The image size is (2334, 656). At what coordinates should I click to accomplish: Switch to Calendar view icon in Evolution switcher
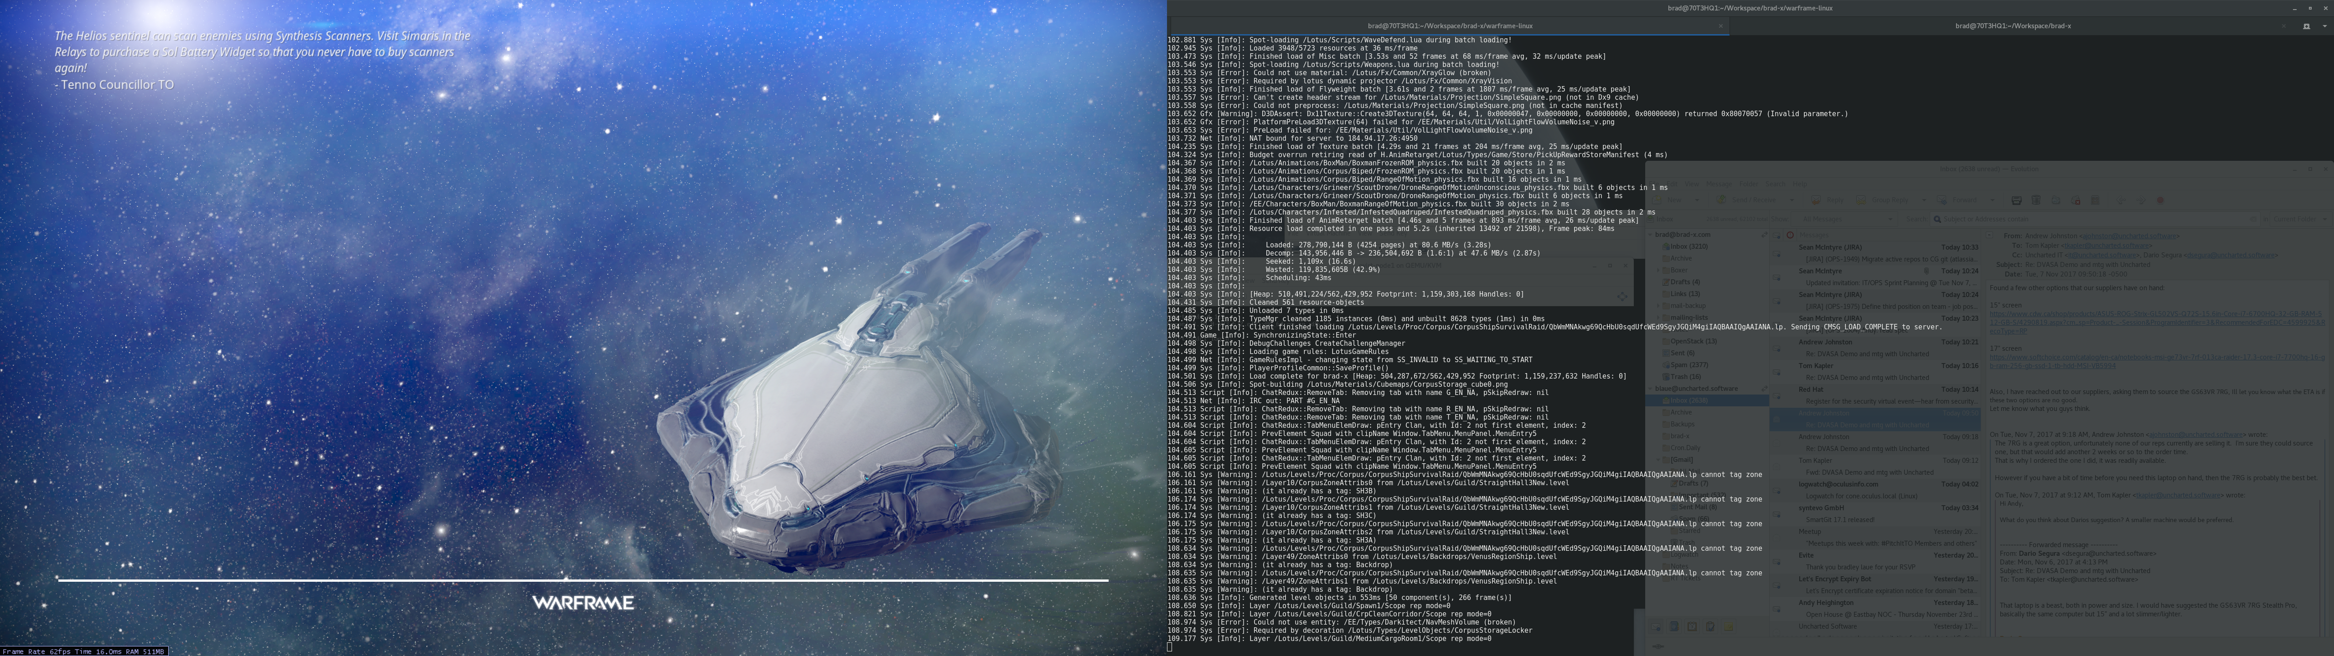coord(1693,627)
